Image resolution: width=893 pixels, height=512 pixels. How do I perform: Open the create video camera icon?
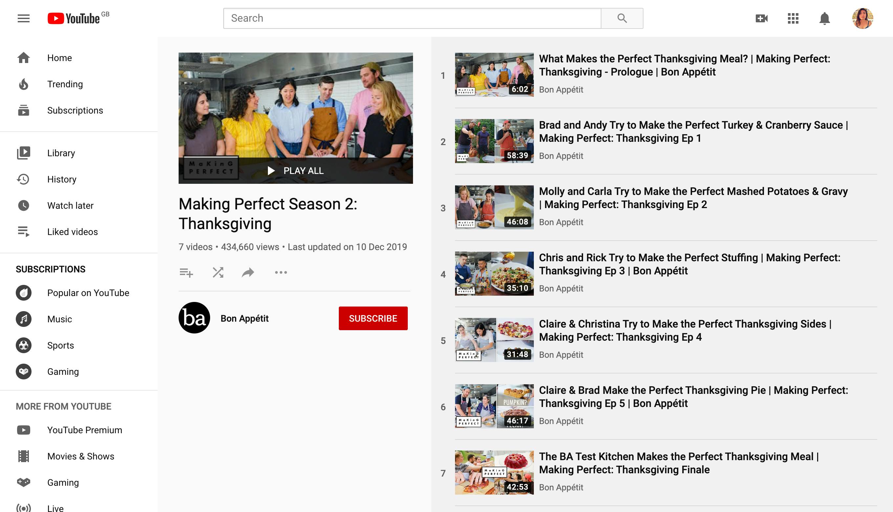pyautogui.click(x=761, y=18)
